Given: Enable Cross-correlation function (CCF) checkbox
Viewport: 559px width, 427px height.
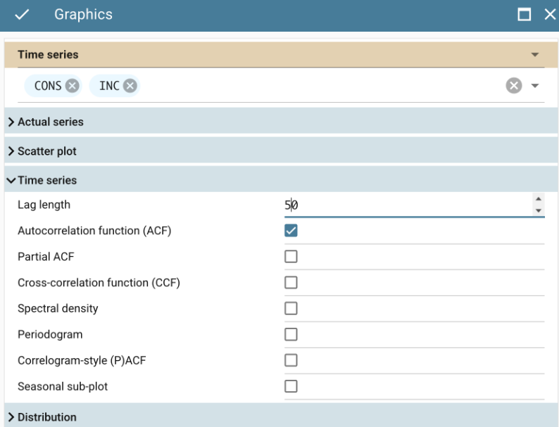Looking at the screenshot, I should [x=291, y=283].
